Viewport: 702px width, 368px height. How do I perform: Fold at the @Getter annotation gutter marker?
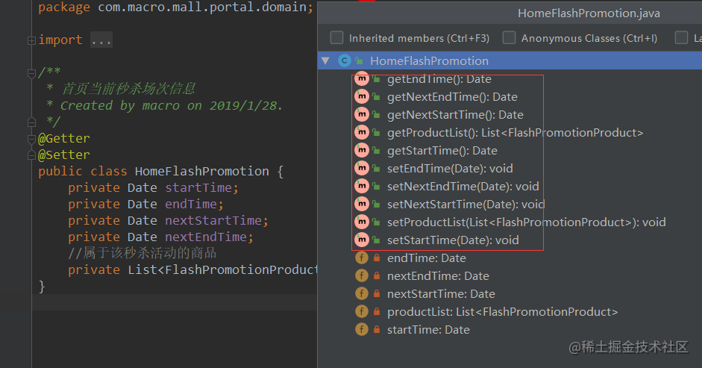click(x=31, y=139)
